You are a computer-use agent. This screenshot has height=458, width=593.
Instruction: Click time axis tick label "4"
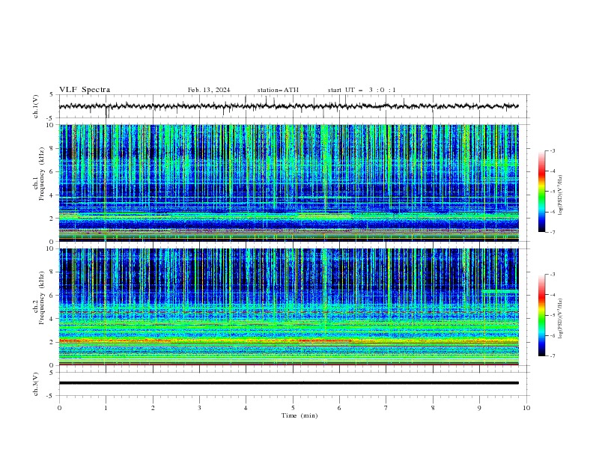click(x=246, y=408)
